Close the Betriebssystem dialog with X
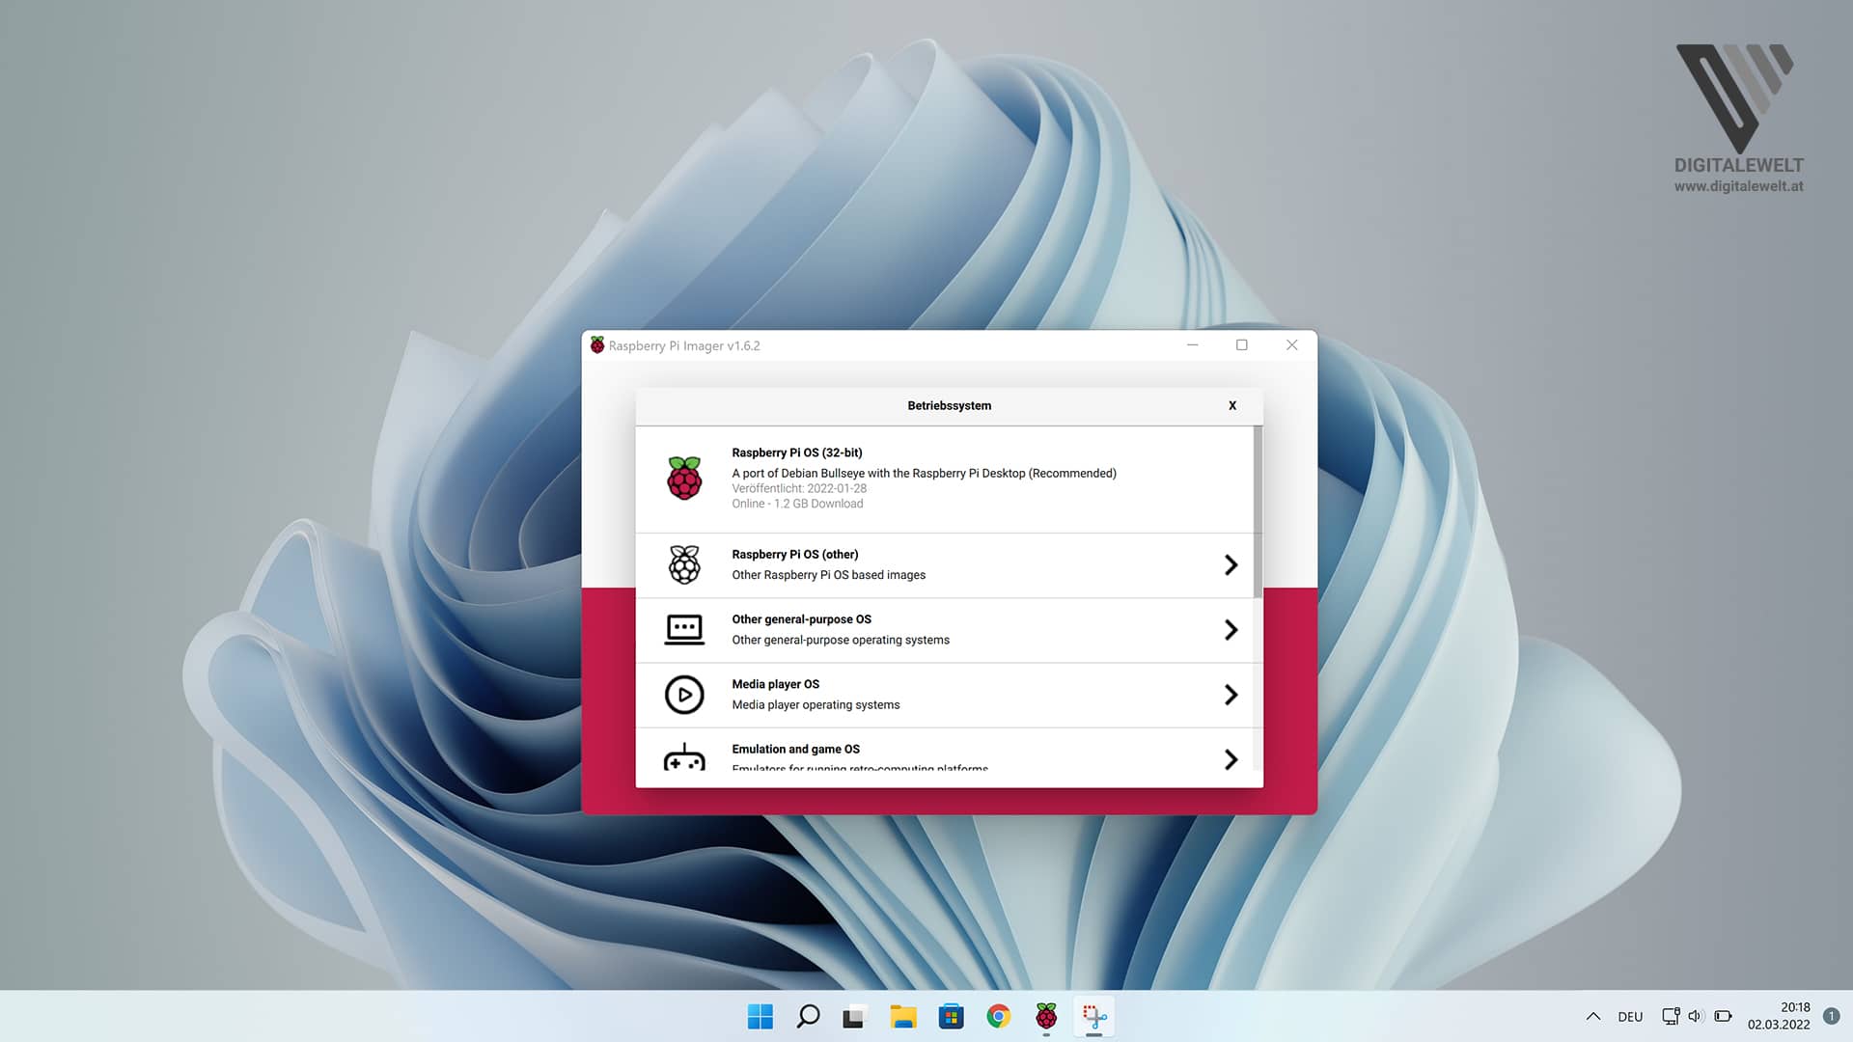The height and width of the screenshot is (1042, 1853). tap(1232, 406)
